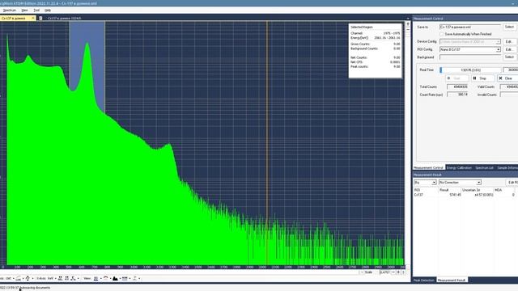
Task: Close the yellow Cs-137 document tab
Action: pos(33,18)
